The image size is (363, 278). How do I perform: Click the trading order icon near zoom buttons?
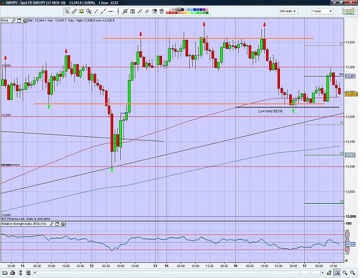click(x=329, y=273)
